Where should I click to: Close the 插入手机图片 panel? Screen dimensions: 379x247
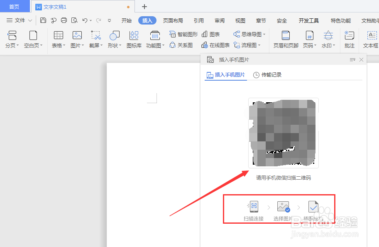click(361, 59)
